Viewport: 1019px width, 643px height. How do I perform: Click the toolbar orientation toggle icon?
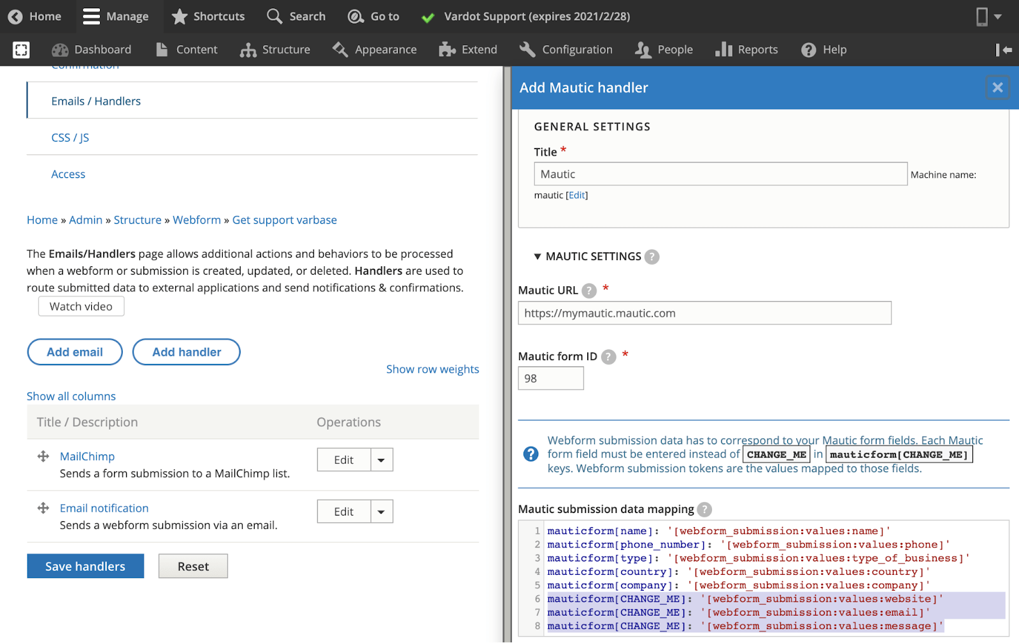tap(1004, 50)
